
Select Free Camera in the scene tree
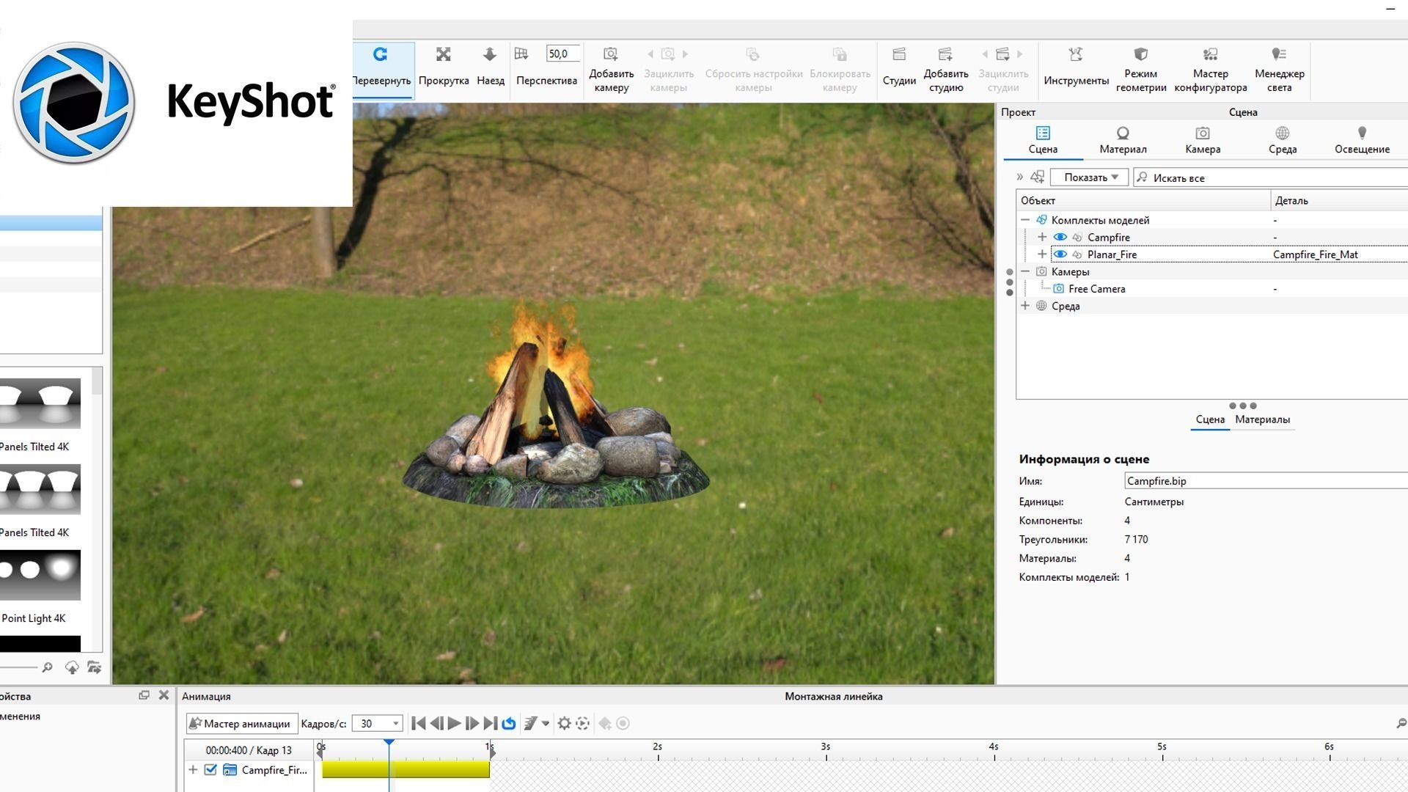1099,288
